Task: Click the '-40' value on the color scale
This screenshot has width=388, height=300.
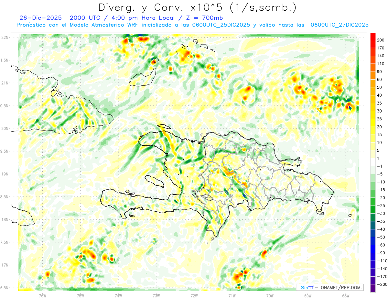Action: tap(381, 229)
